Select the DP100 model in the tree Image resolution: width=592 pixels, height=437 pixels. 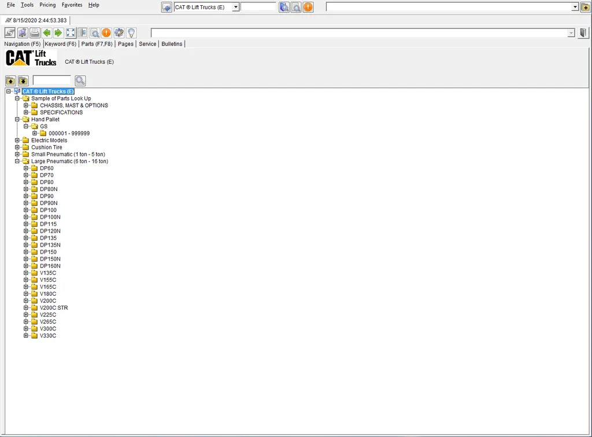(x=49, y=210)
